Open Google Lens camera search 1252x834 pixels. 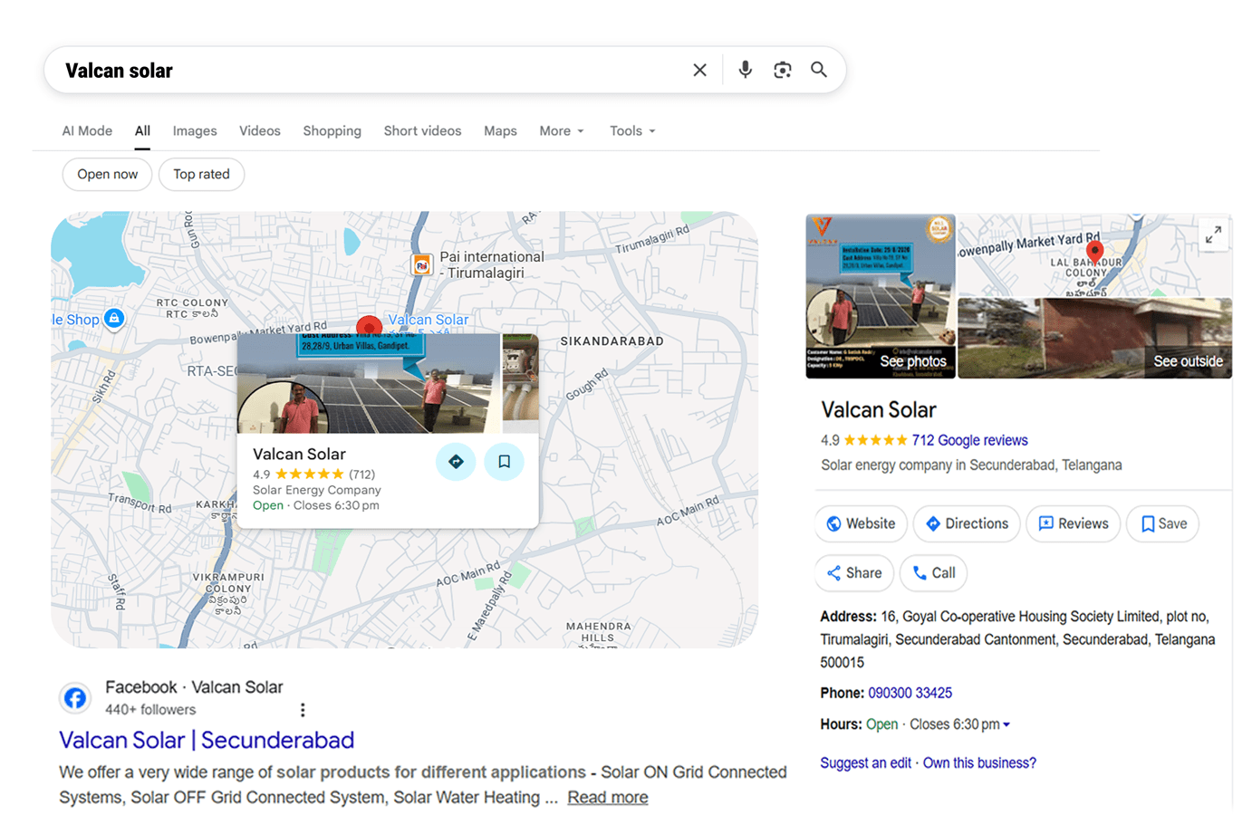click(x=782, y=69)
